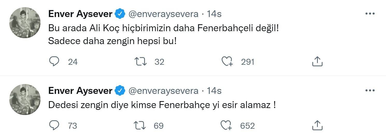Reply to the 'Dedesi zengin' tweet

[54, 126]
